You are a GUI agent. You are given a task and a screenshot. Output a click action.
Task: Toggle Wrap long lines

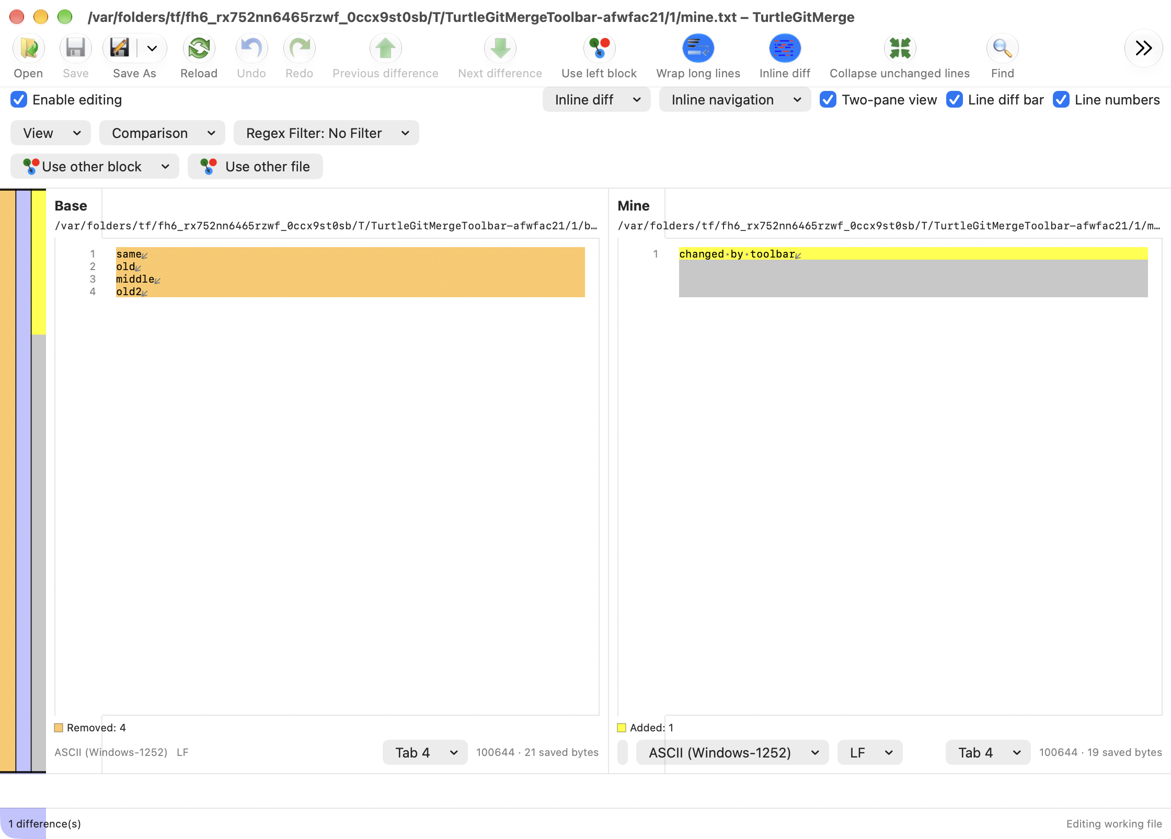pos(698,49)
